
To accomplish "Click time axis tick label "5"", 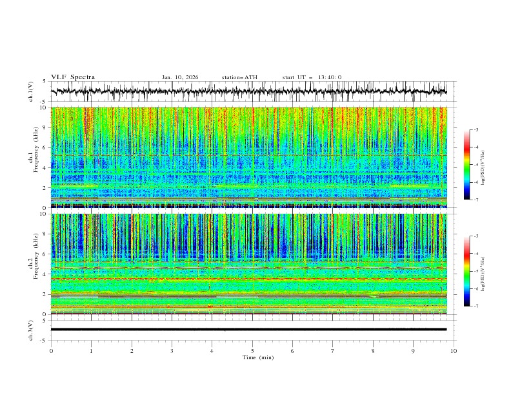I will pos(252,351).
